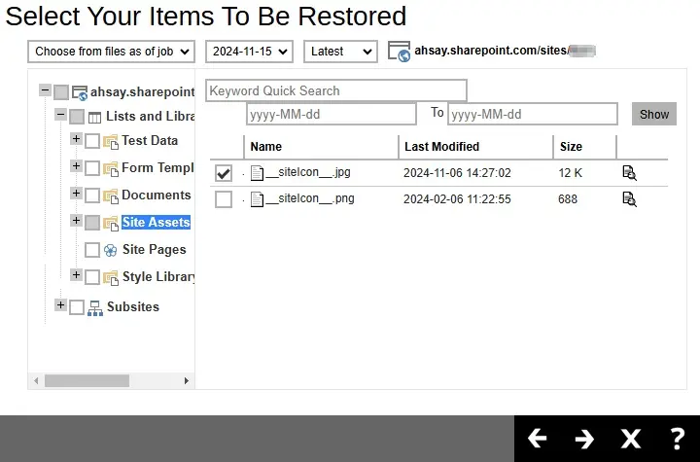Viewport: 700px width, 462px height.
Task: Click the Test Data folder icon
Action: [110, 142]
